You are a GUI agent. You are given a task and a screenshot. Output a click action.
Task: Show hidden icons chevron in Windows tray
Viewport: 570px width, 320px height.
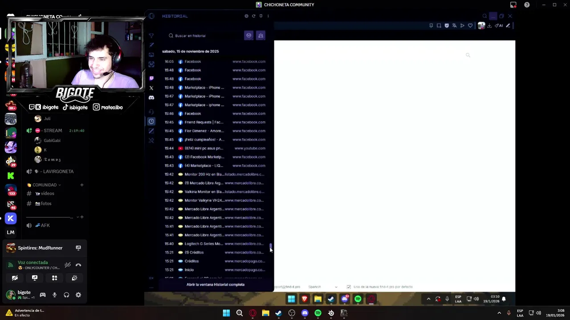[x=499, y=313]
